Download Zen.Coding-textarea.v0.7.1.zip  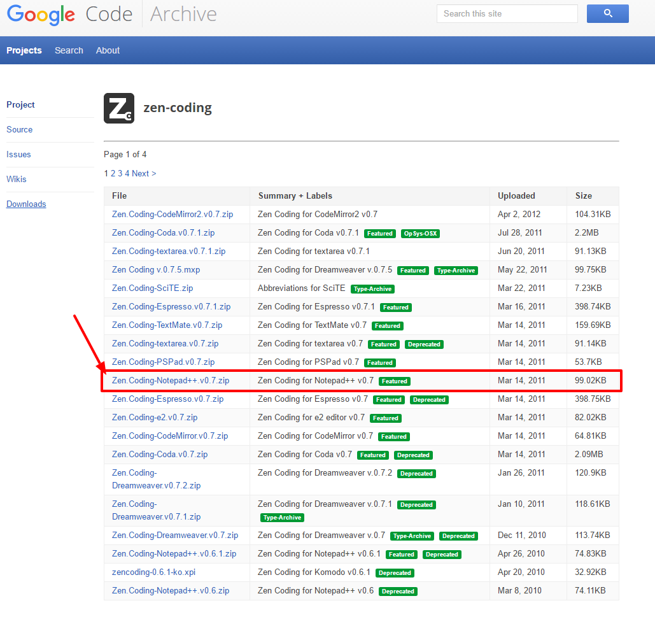(x=169, y=251)
